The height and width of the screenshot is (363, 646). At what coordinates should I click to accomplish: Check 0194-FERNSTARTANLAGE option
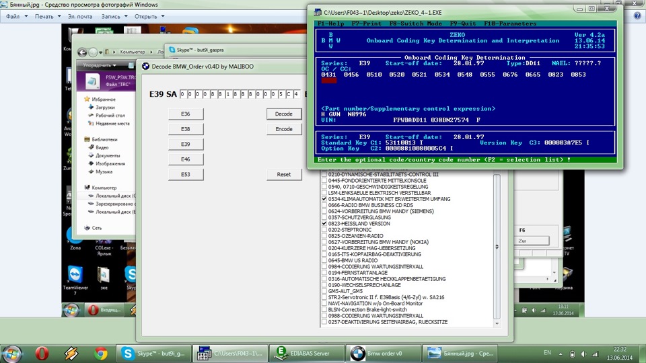[324, 273]
